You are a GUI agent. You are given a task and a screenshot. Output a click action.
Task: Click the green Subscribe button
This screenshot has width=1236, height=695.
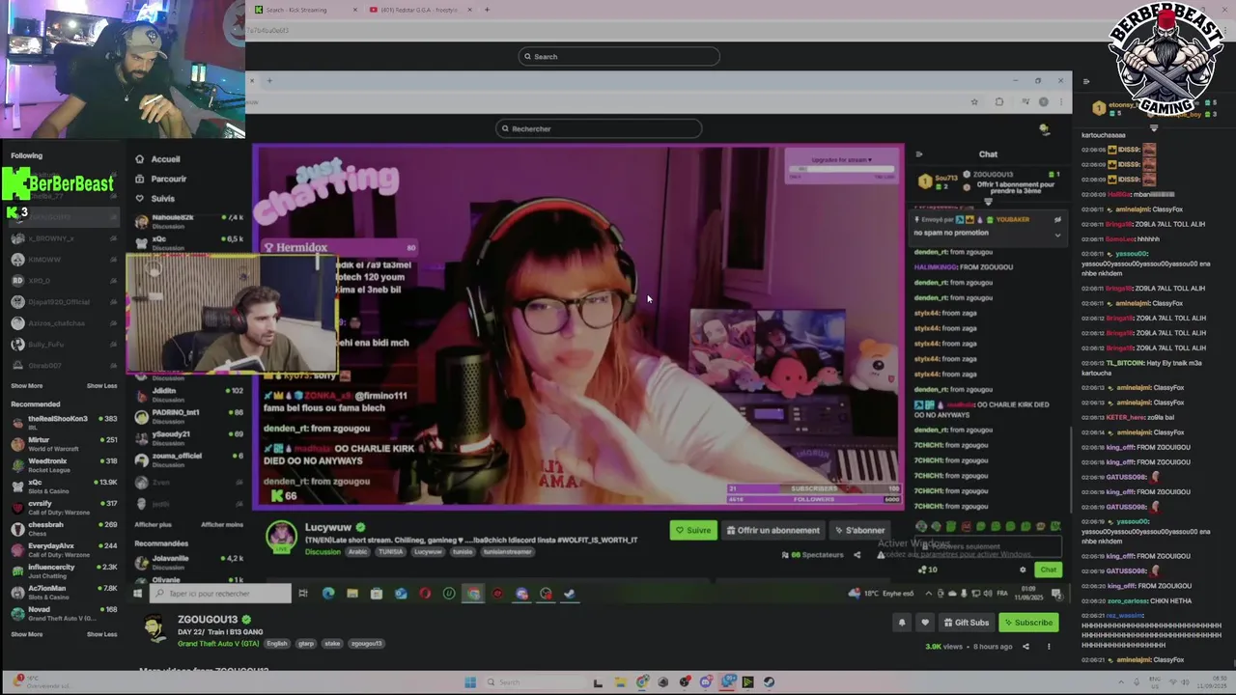tap(1027, 623)
